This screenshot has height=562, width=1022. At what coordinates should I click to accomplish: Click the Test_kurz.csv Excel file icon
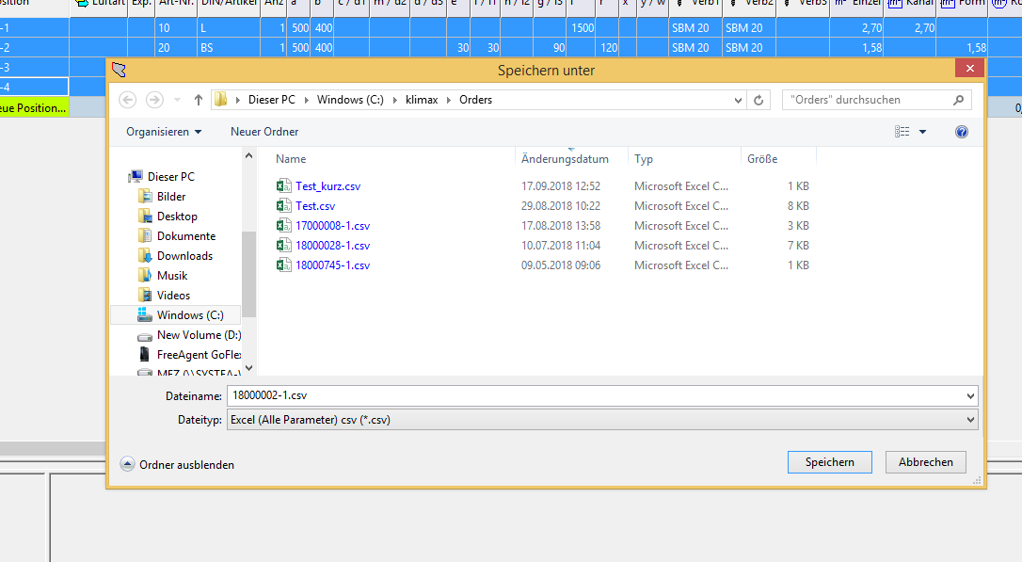click(283, 185)
